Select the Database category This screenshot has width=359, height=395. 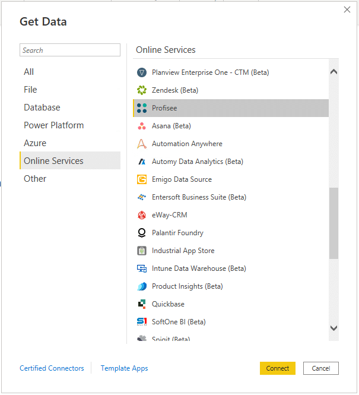70,108
